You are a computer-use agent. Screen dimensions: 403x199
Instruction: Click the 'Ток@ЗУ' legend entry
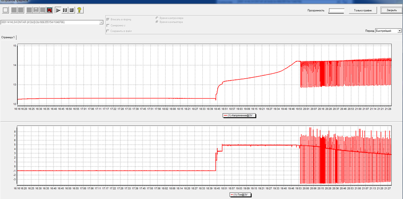tap(241, 195)
